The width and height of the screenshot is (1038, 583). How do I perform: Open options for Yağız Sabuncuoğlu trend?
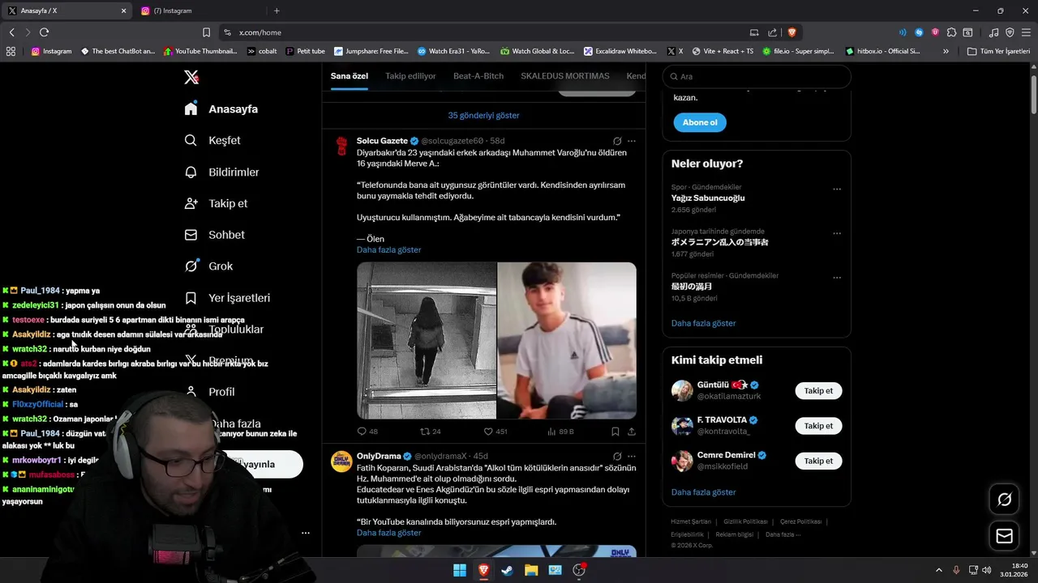coord(837,189)
